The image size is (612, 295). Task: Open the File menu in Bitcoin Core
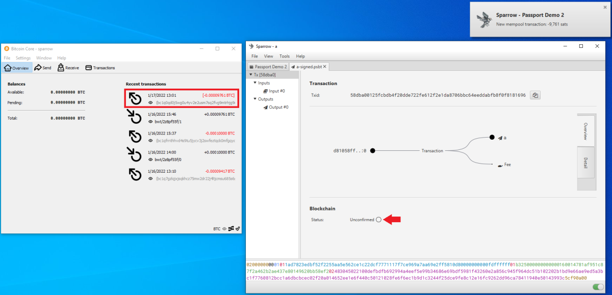pos(7,58)
